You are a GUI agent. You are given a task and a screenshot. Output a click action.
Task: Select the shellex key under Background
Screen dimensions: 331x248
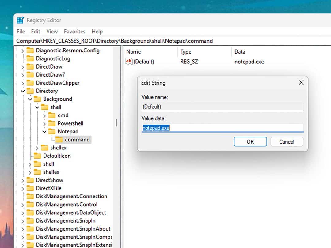click(x=58, y=148)
